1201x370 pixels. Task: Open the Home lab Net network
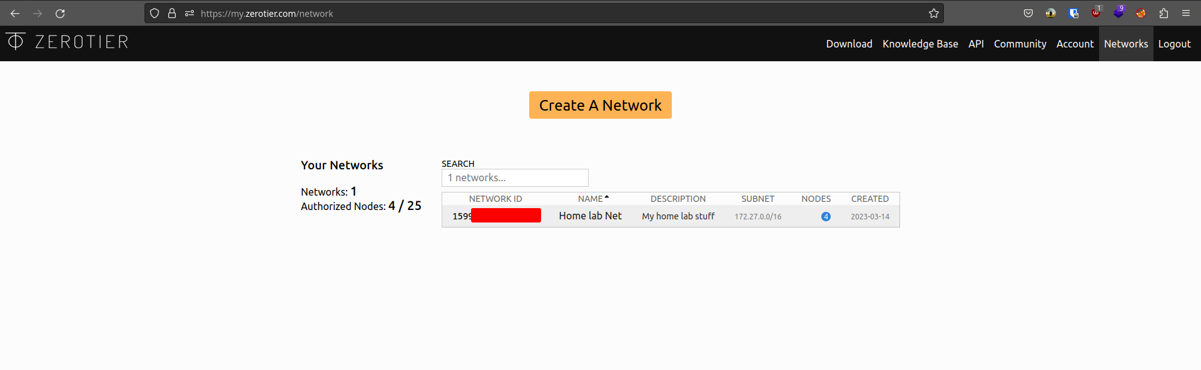(x=590, y=216)
